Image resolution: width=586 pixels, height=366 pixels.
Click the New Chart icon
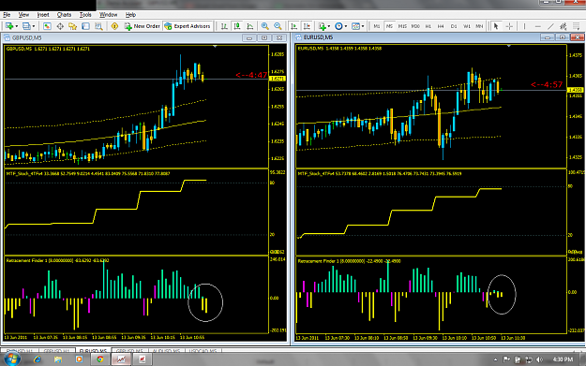(x=9, y=26)
